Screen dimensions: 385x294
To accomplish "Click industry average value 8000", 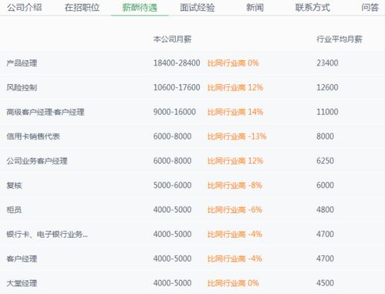I will [x=326, y=137].
